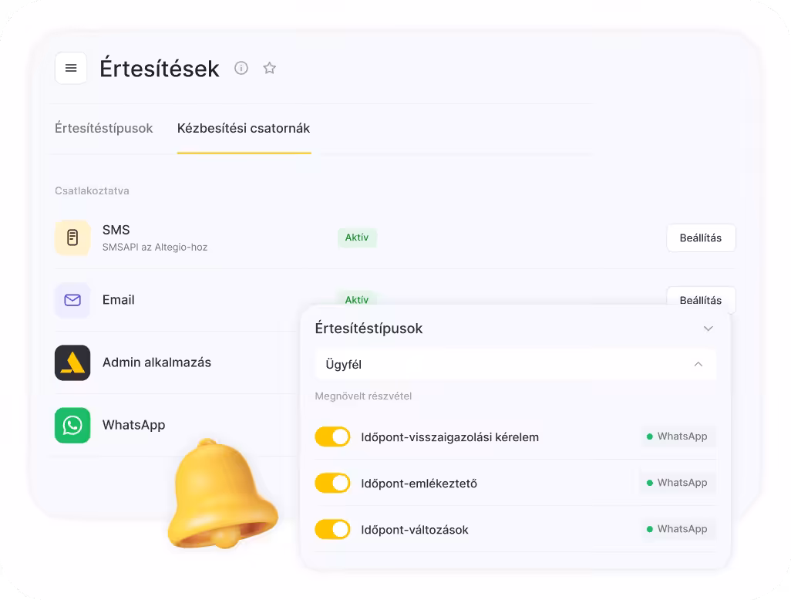
Task: Select the SMS channel name
Action: (x=116, y=230)
